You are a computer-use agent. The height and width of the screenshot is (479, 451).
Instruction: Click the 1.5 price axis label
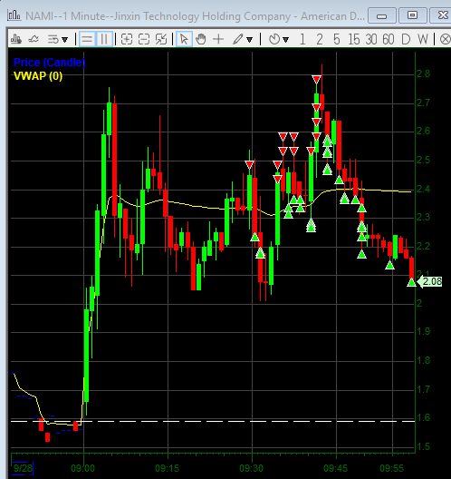point(424,446)
